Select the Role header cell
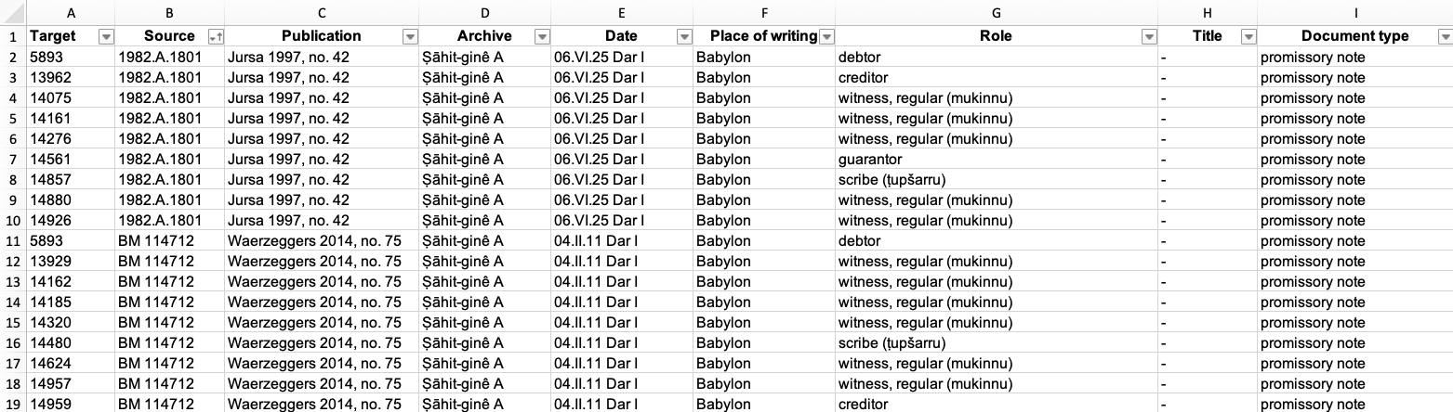 point(996,36)
